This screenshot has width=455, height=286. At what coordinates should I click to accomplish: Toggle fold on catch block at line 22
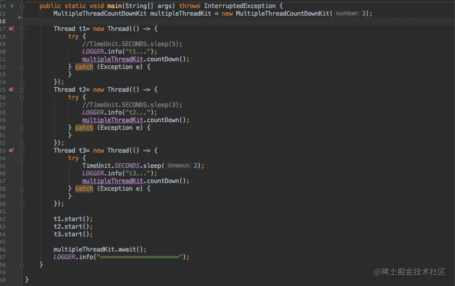(22, 67)
